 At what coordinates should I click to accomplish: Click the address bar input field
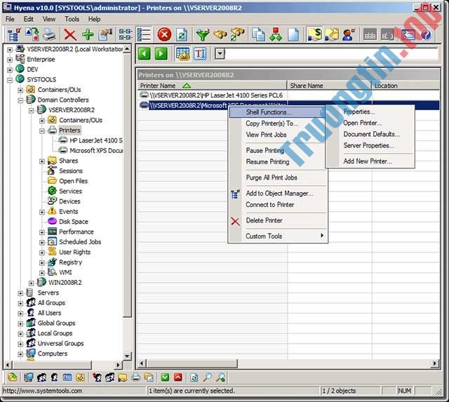coord(331,53)
